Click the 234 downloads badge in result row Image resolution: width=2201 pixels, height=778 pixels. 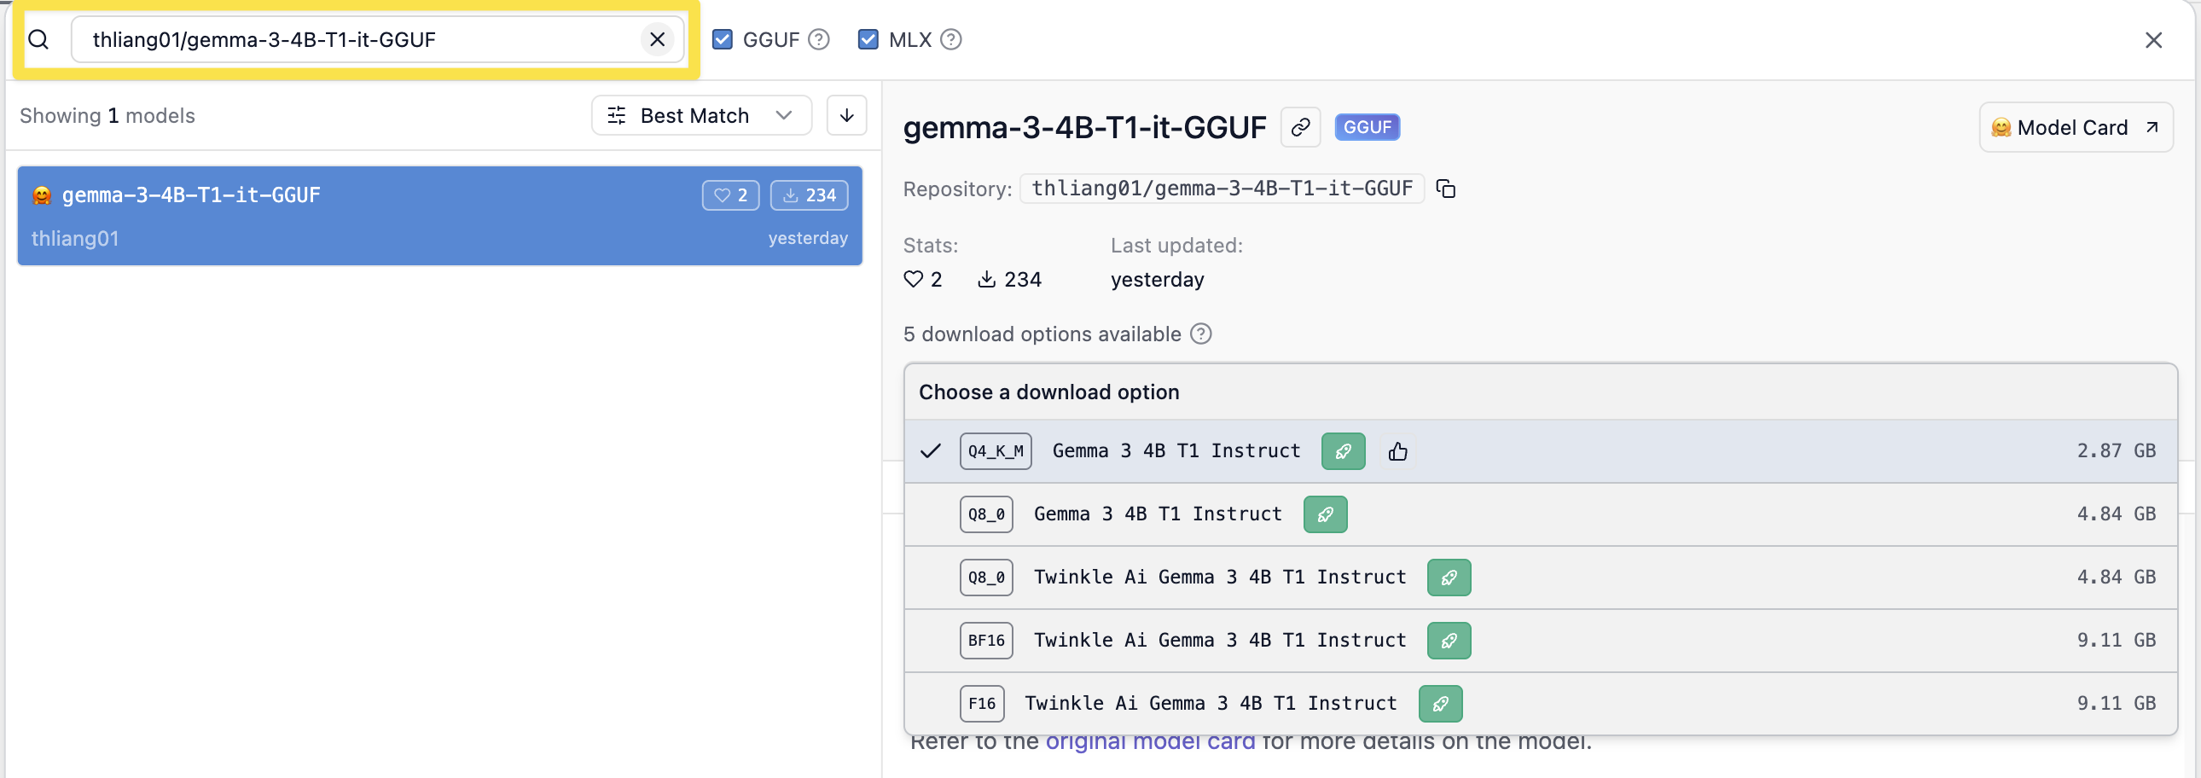[809, 195]
